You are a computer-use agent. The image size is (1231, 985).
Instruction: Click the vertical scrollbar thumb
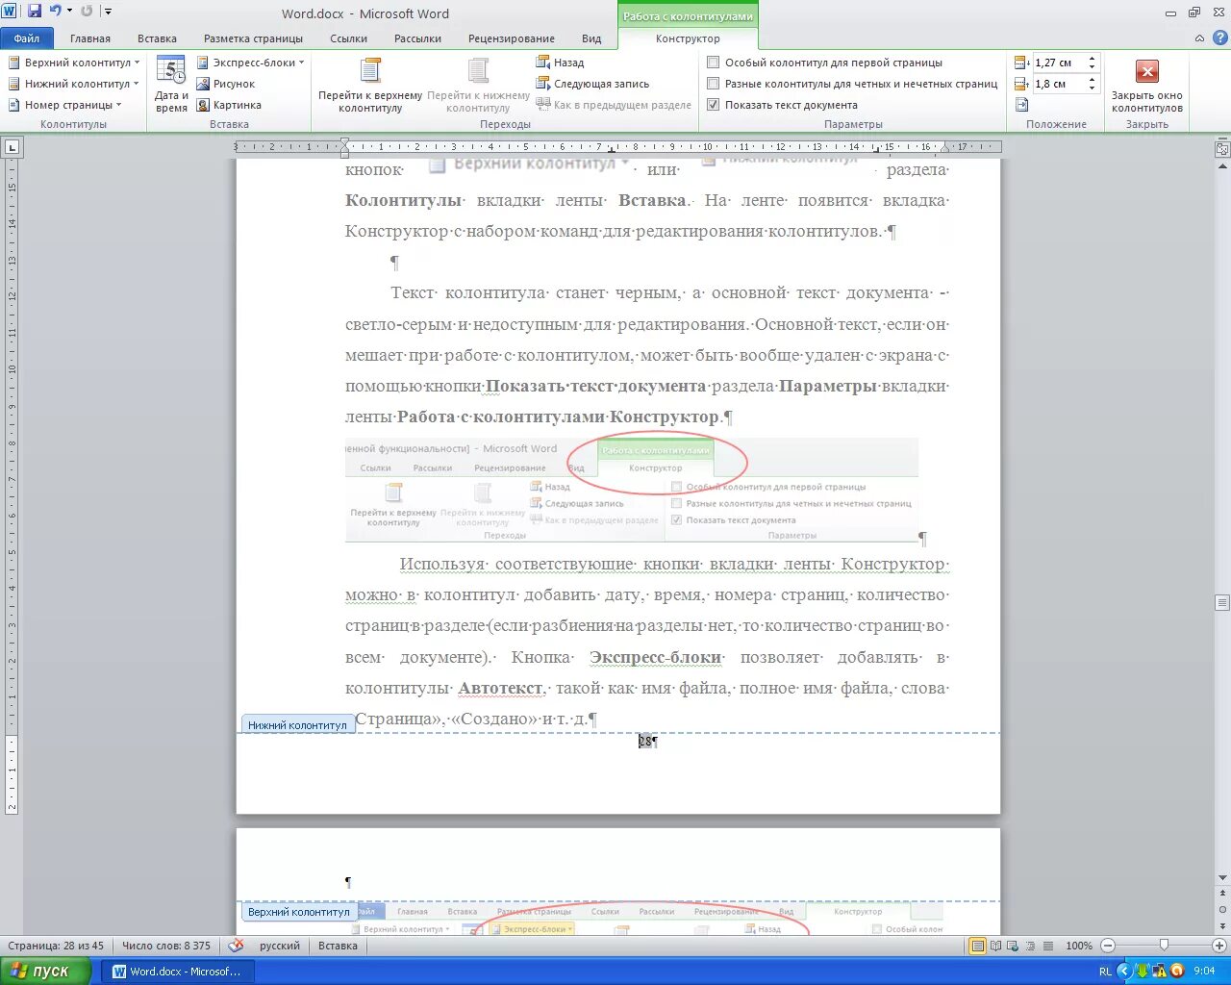[1222, 603]
